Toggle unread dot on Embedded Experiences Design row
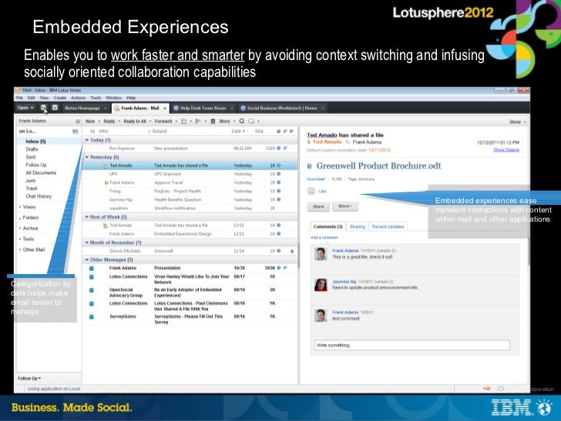This screenshot has width=561, height=421. tap(279, 234)
